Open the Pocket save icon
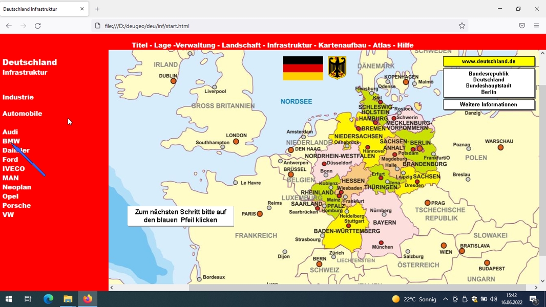The width and height of the screenshot is (546, 307). pyautogui.click(x=521, y=26)
